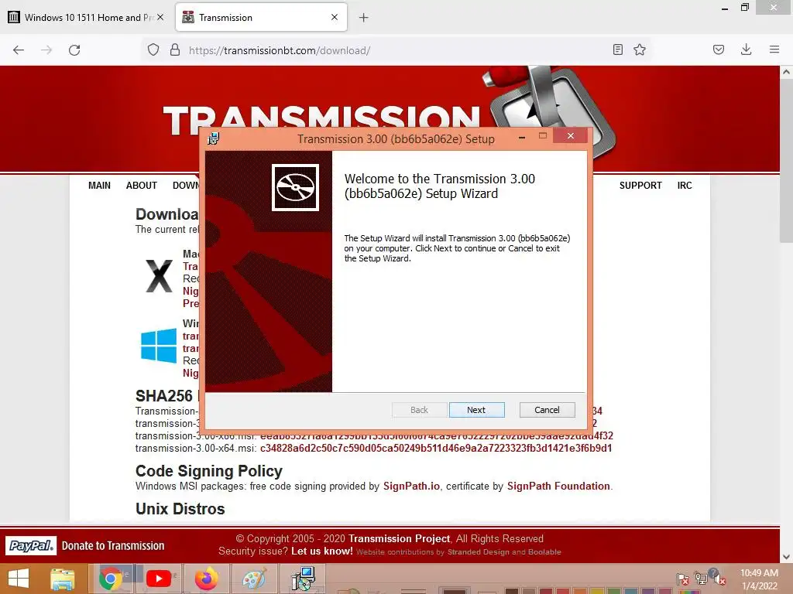Click Next in the Transmission Setup wizard
The width and height of the screenshot is (793, 594).
point(476,410)
